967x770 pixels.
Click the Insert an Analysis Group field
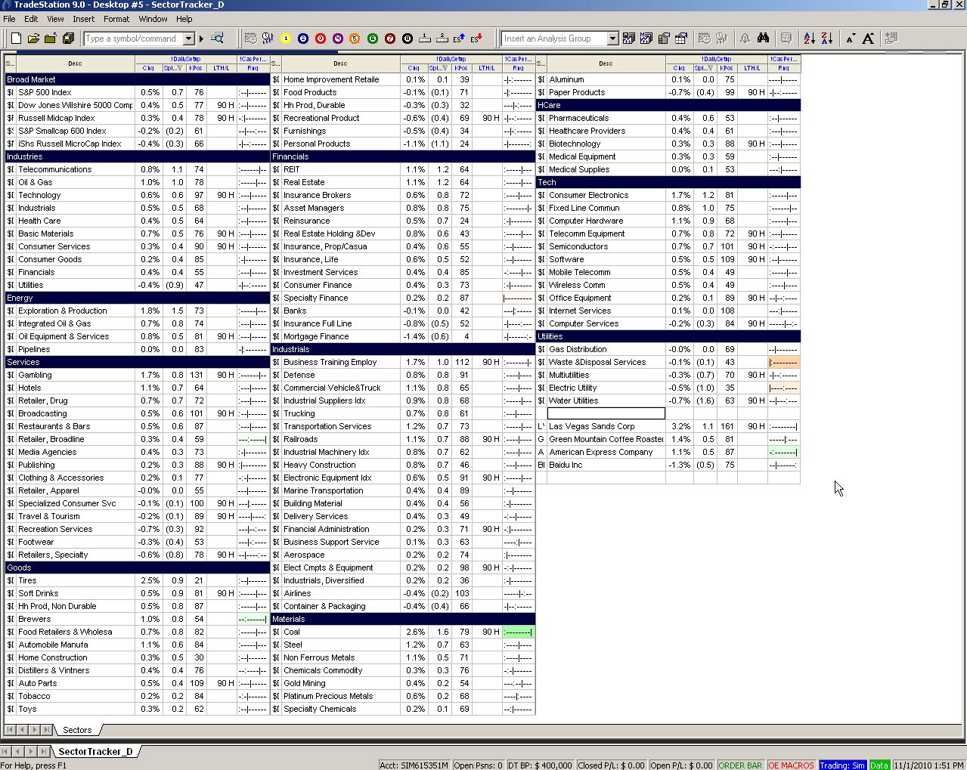(555, 39)
